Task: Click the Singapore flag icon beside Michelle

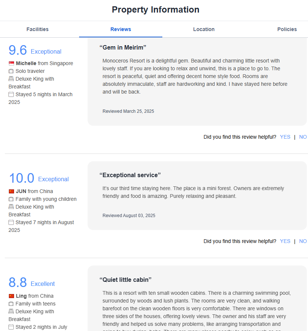Action: [11, 64]
